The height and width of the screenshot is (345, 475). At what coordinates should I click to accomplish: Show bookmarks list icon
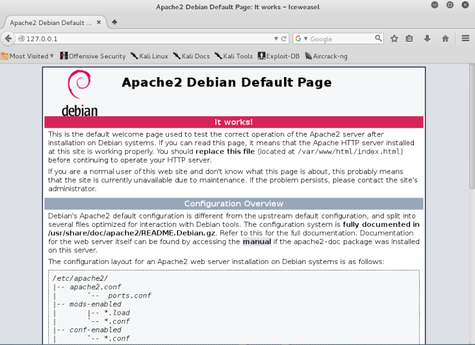tap(409, 39)
